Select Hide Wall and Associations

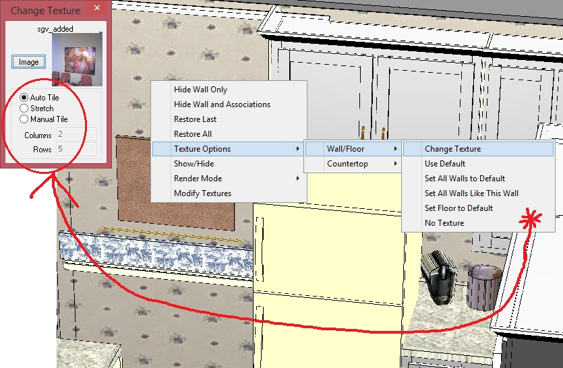click(x=222, y=104)
